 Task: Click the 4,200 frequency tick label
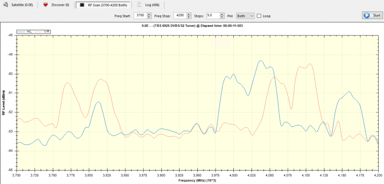pyautogui.click(x=378, y=175)
